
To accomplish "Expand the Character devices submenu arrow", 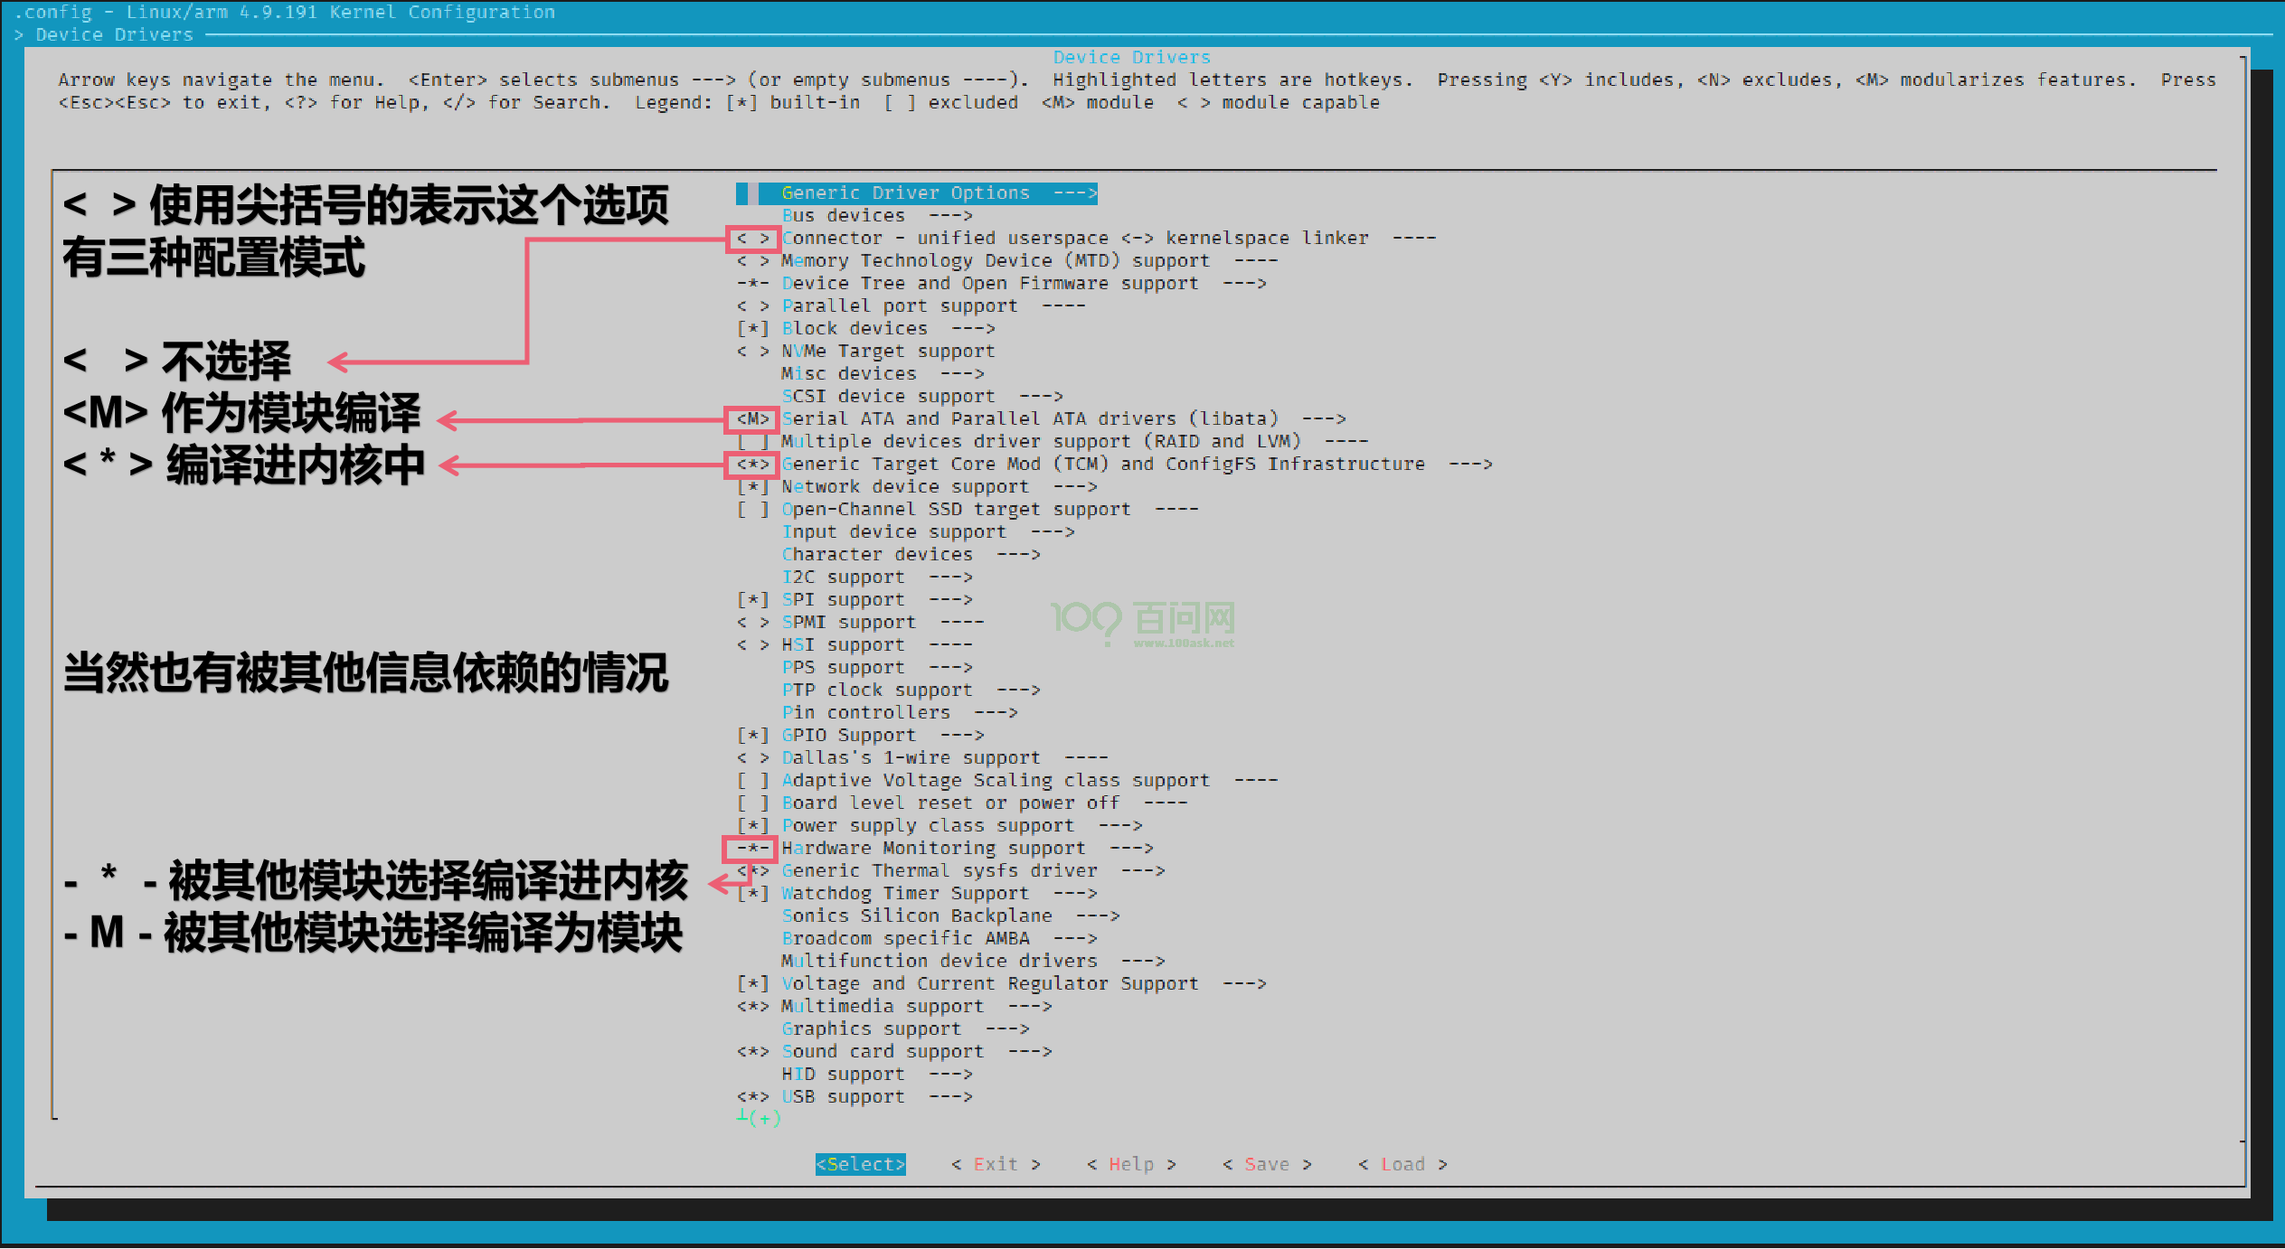I will pos(1018,555).
